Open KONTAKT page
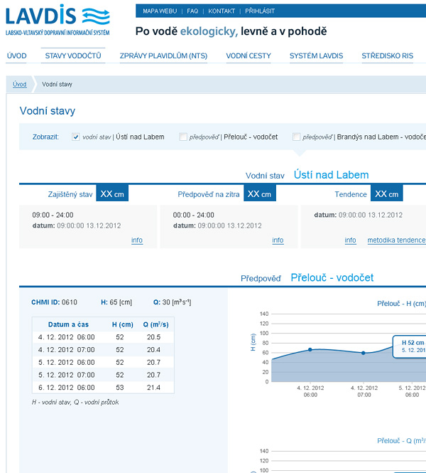 (x=222, y=11)
